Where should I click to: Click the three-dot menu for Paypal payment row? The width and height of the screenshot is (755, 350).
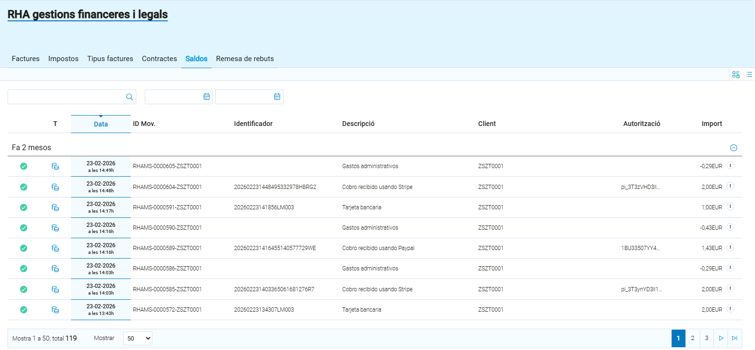pyautogui.click(x=730, y=247)
